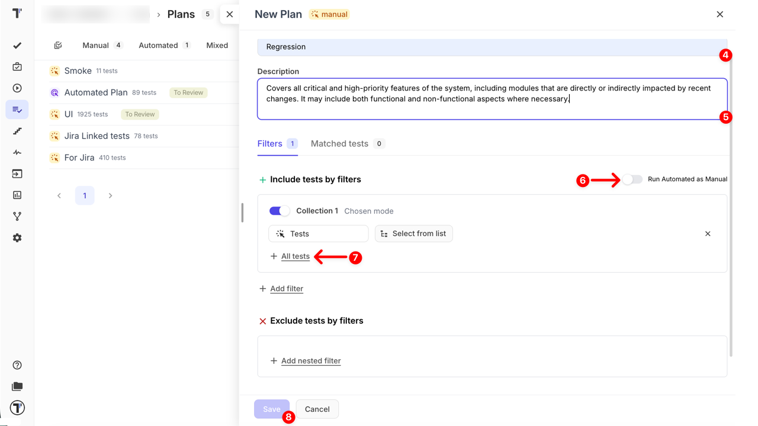Screen dimensions: 758x426
Task: Click the Cancel button
Action: click(x=317, y=409)
